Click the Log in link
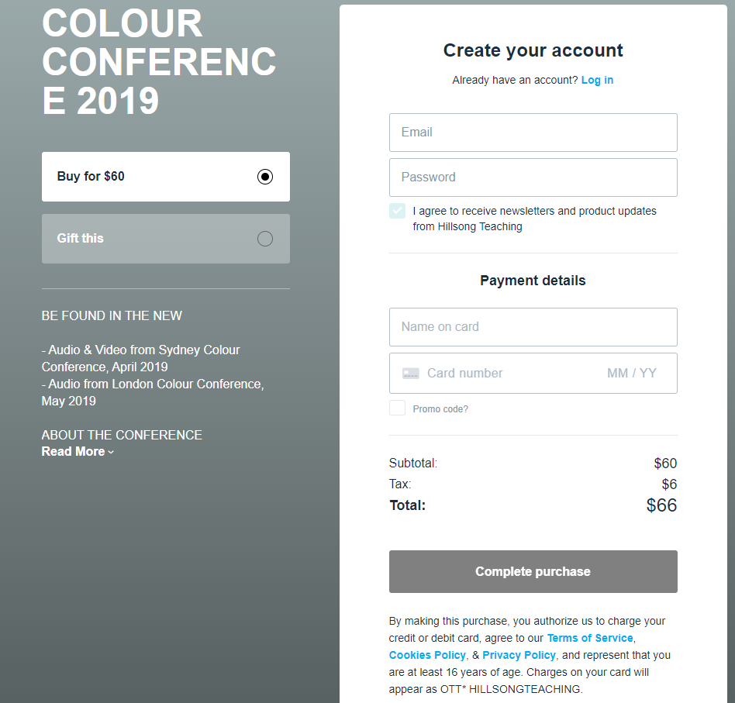735x703 pixels. [597, 80]
